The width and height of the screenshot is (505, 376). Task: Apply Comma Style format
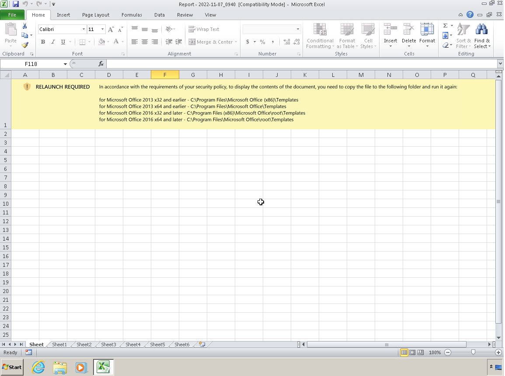tap(272, 42)
